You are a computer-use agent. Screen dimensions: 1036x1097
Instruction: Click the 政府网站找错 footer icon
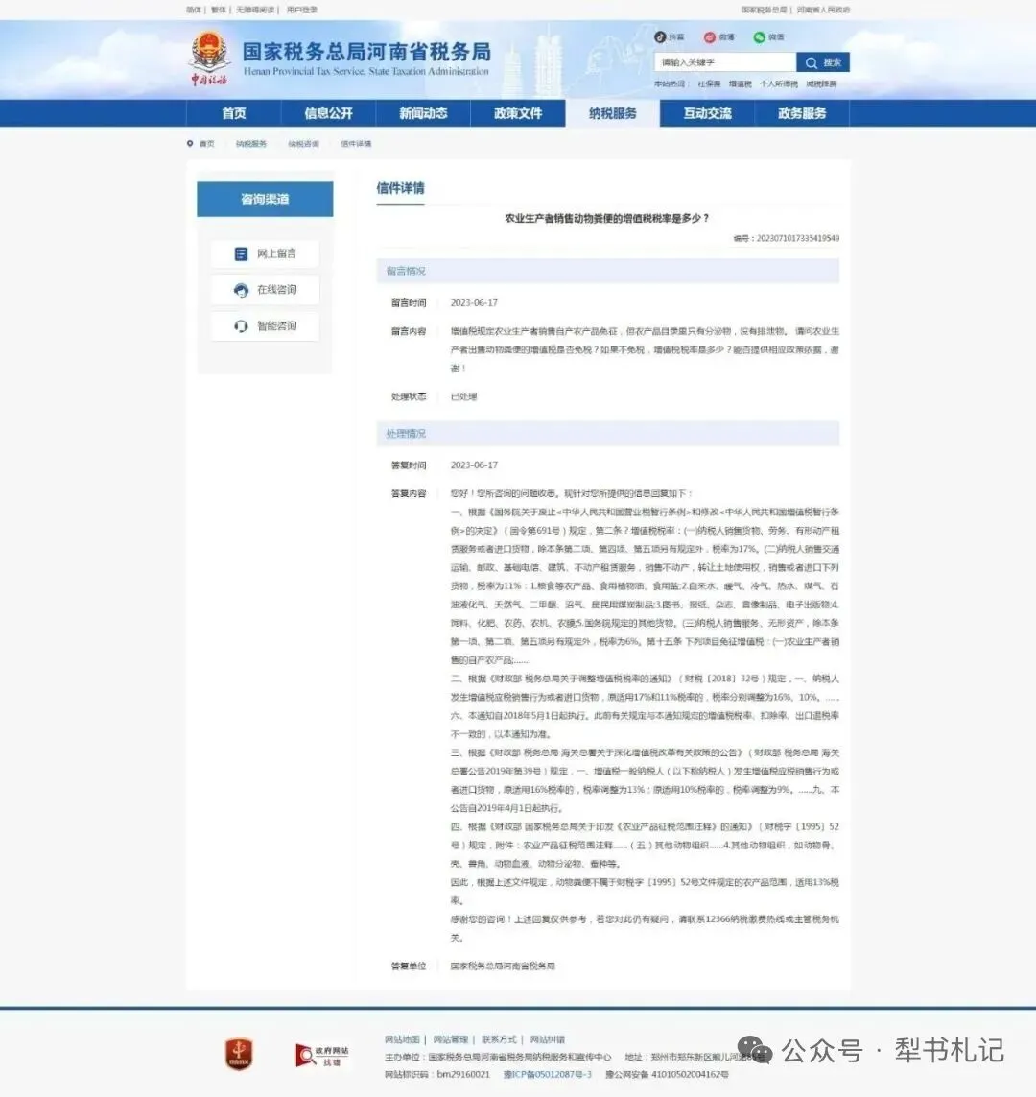click(x=322, y=1056)
